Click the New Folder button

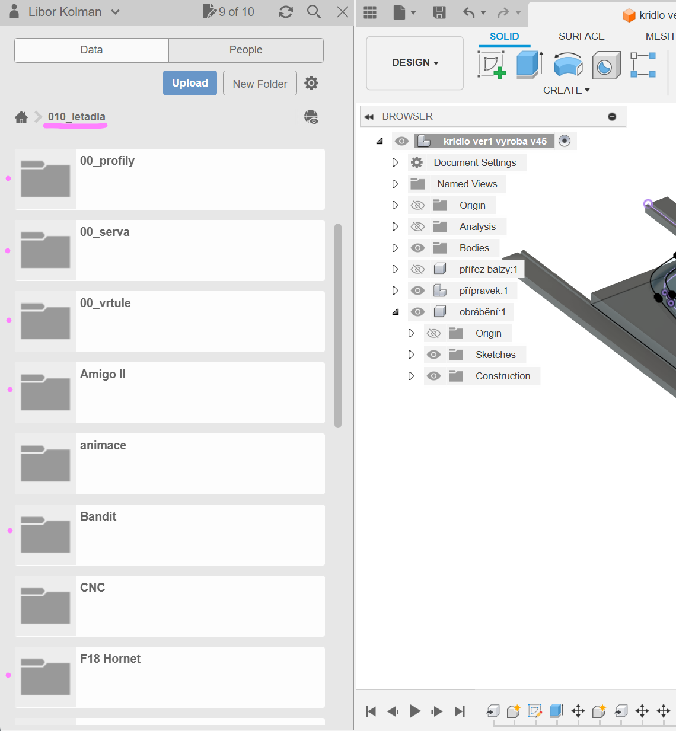tap(260, 84)
